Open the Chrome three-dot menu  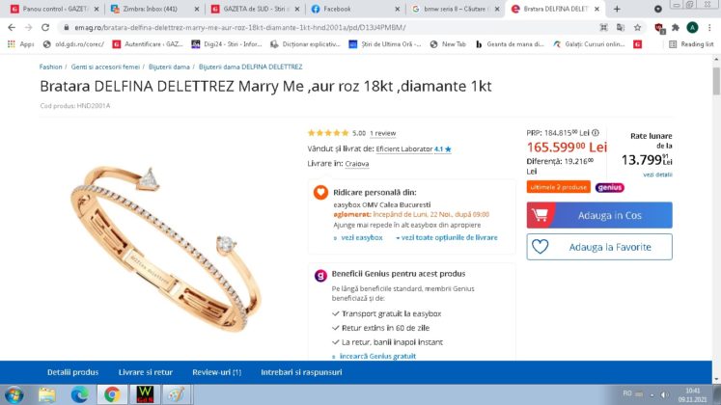[x=709, y=28]
